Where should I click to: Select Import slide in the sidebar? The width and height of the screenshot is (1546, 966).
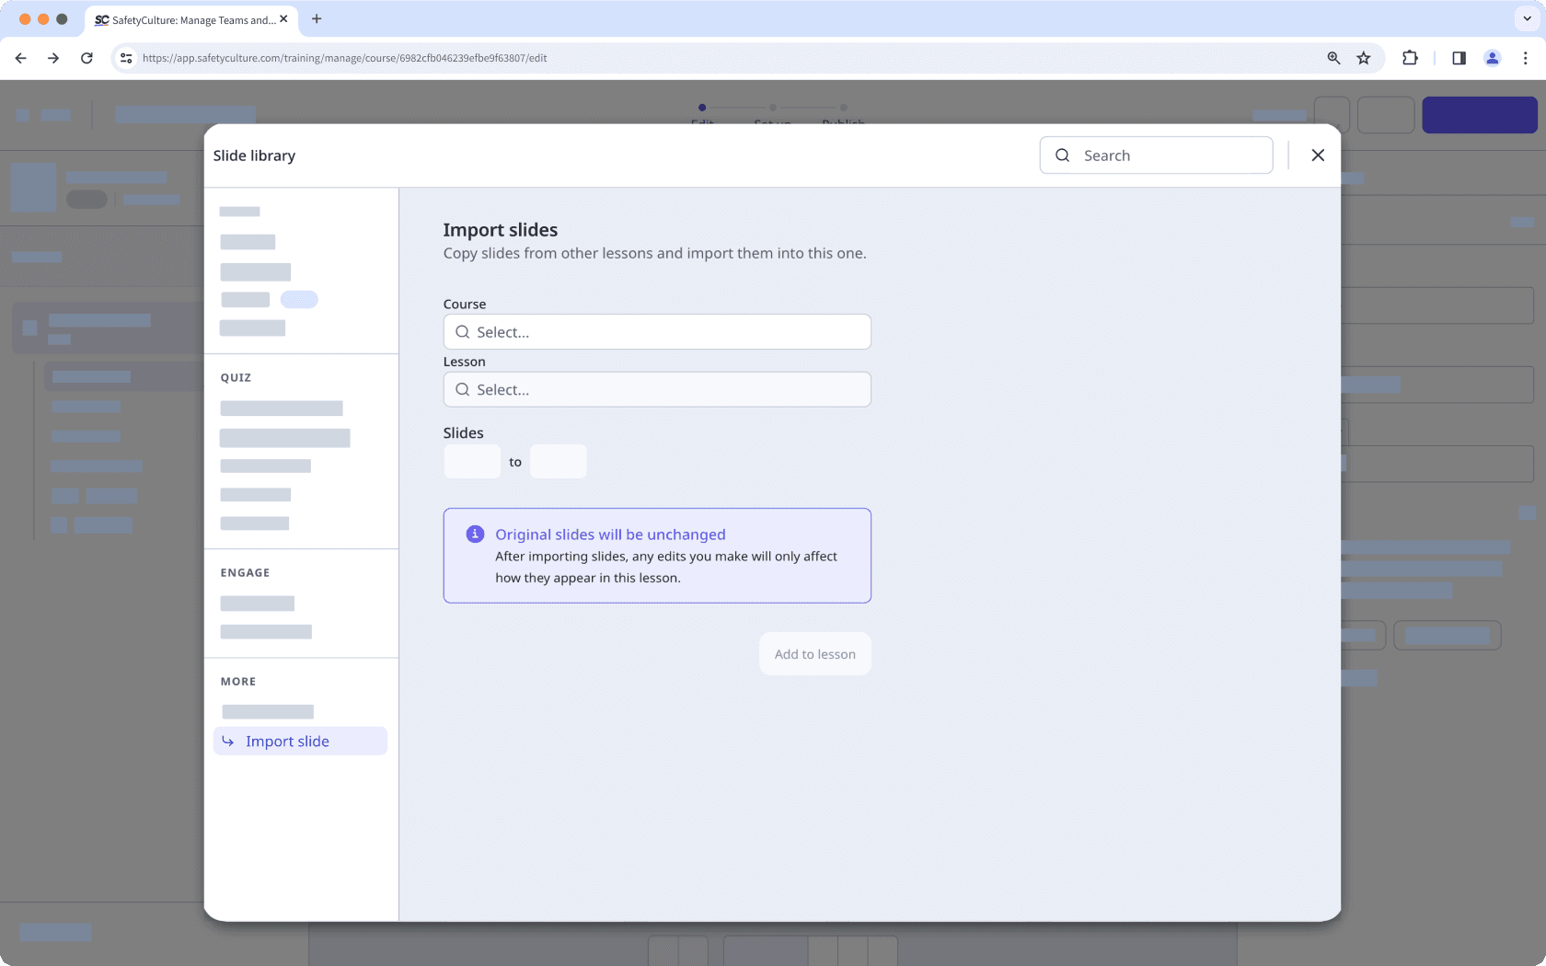(286, 741)
